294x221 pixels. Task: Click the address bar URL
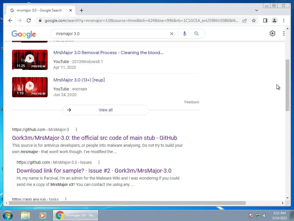click(141, 20)
